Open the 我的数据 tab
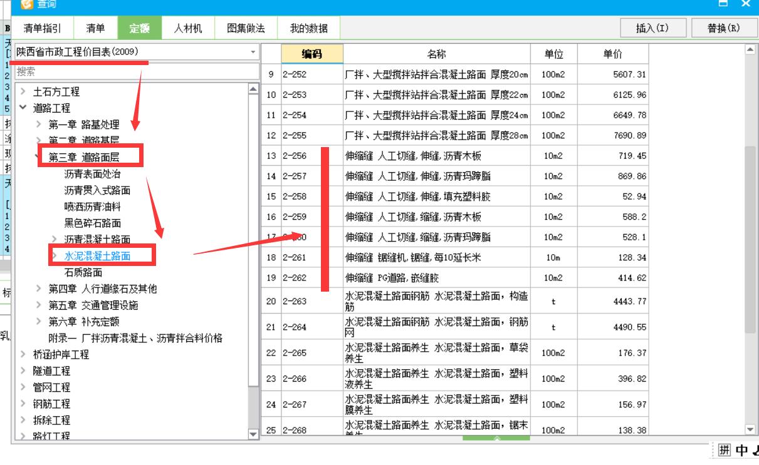This screenshot has height=465, width=759. click(x=308, y=28)
